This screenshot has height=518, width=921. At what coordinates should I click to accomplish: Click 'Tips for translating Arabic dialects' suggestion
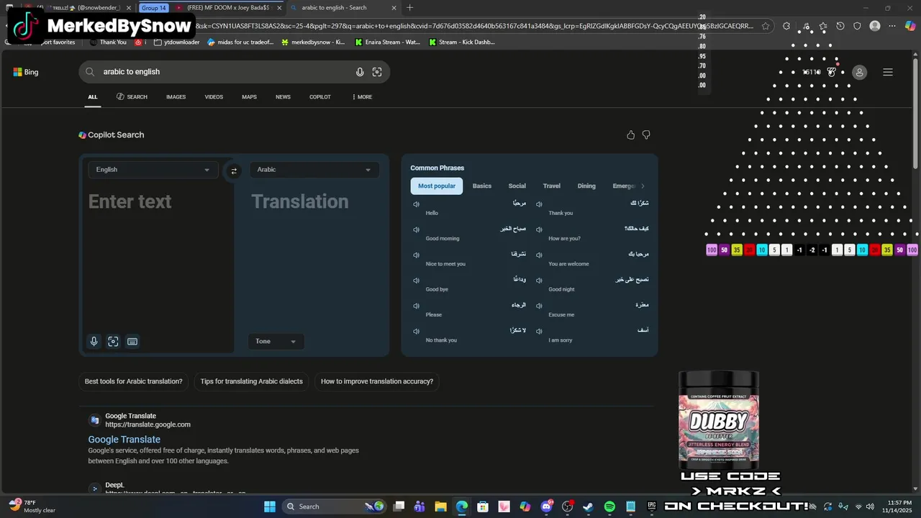(x=251, y=381)
